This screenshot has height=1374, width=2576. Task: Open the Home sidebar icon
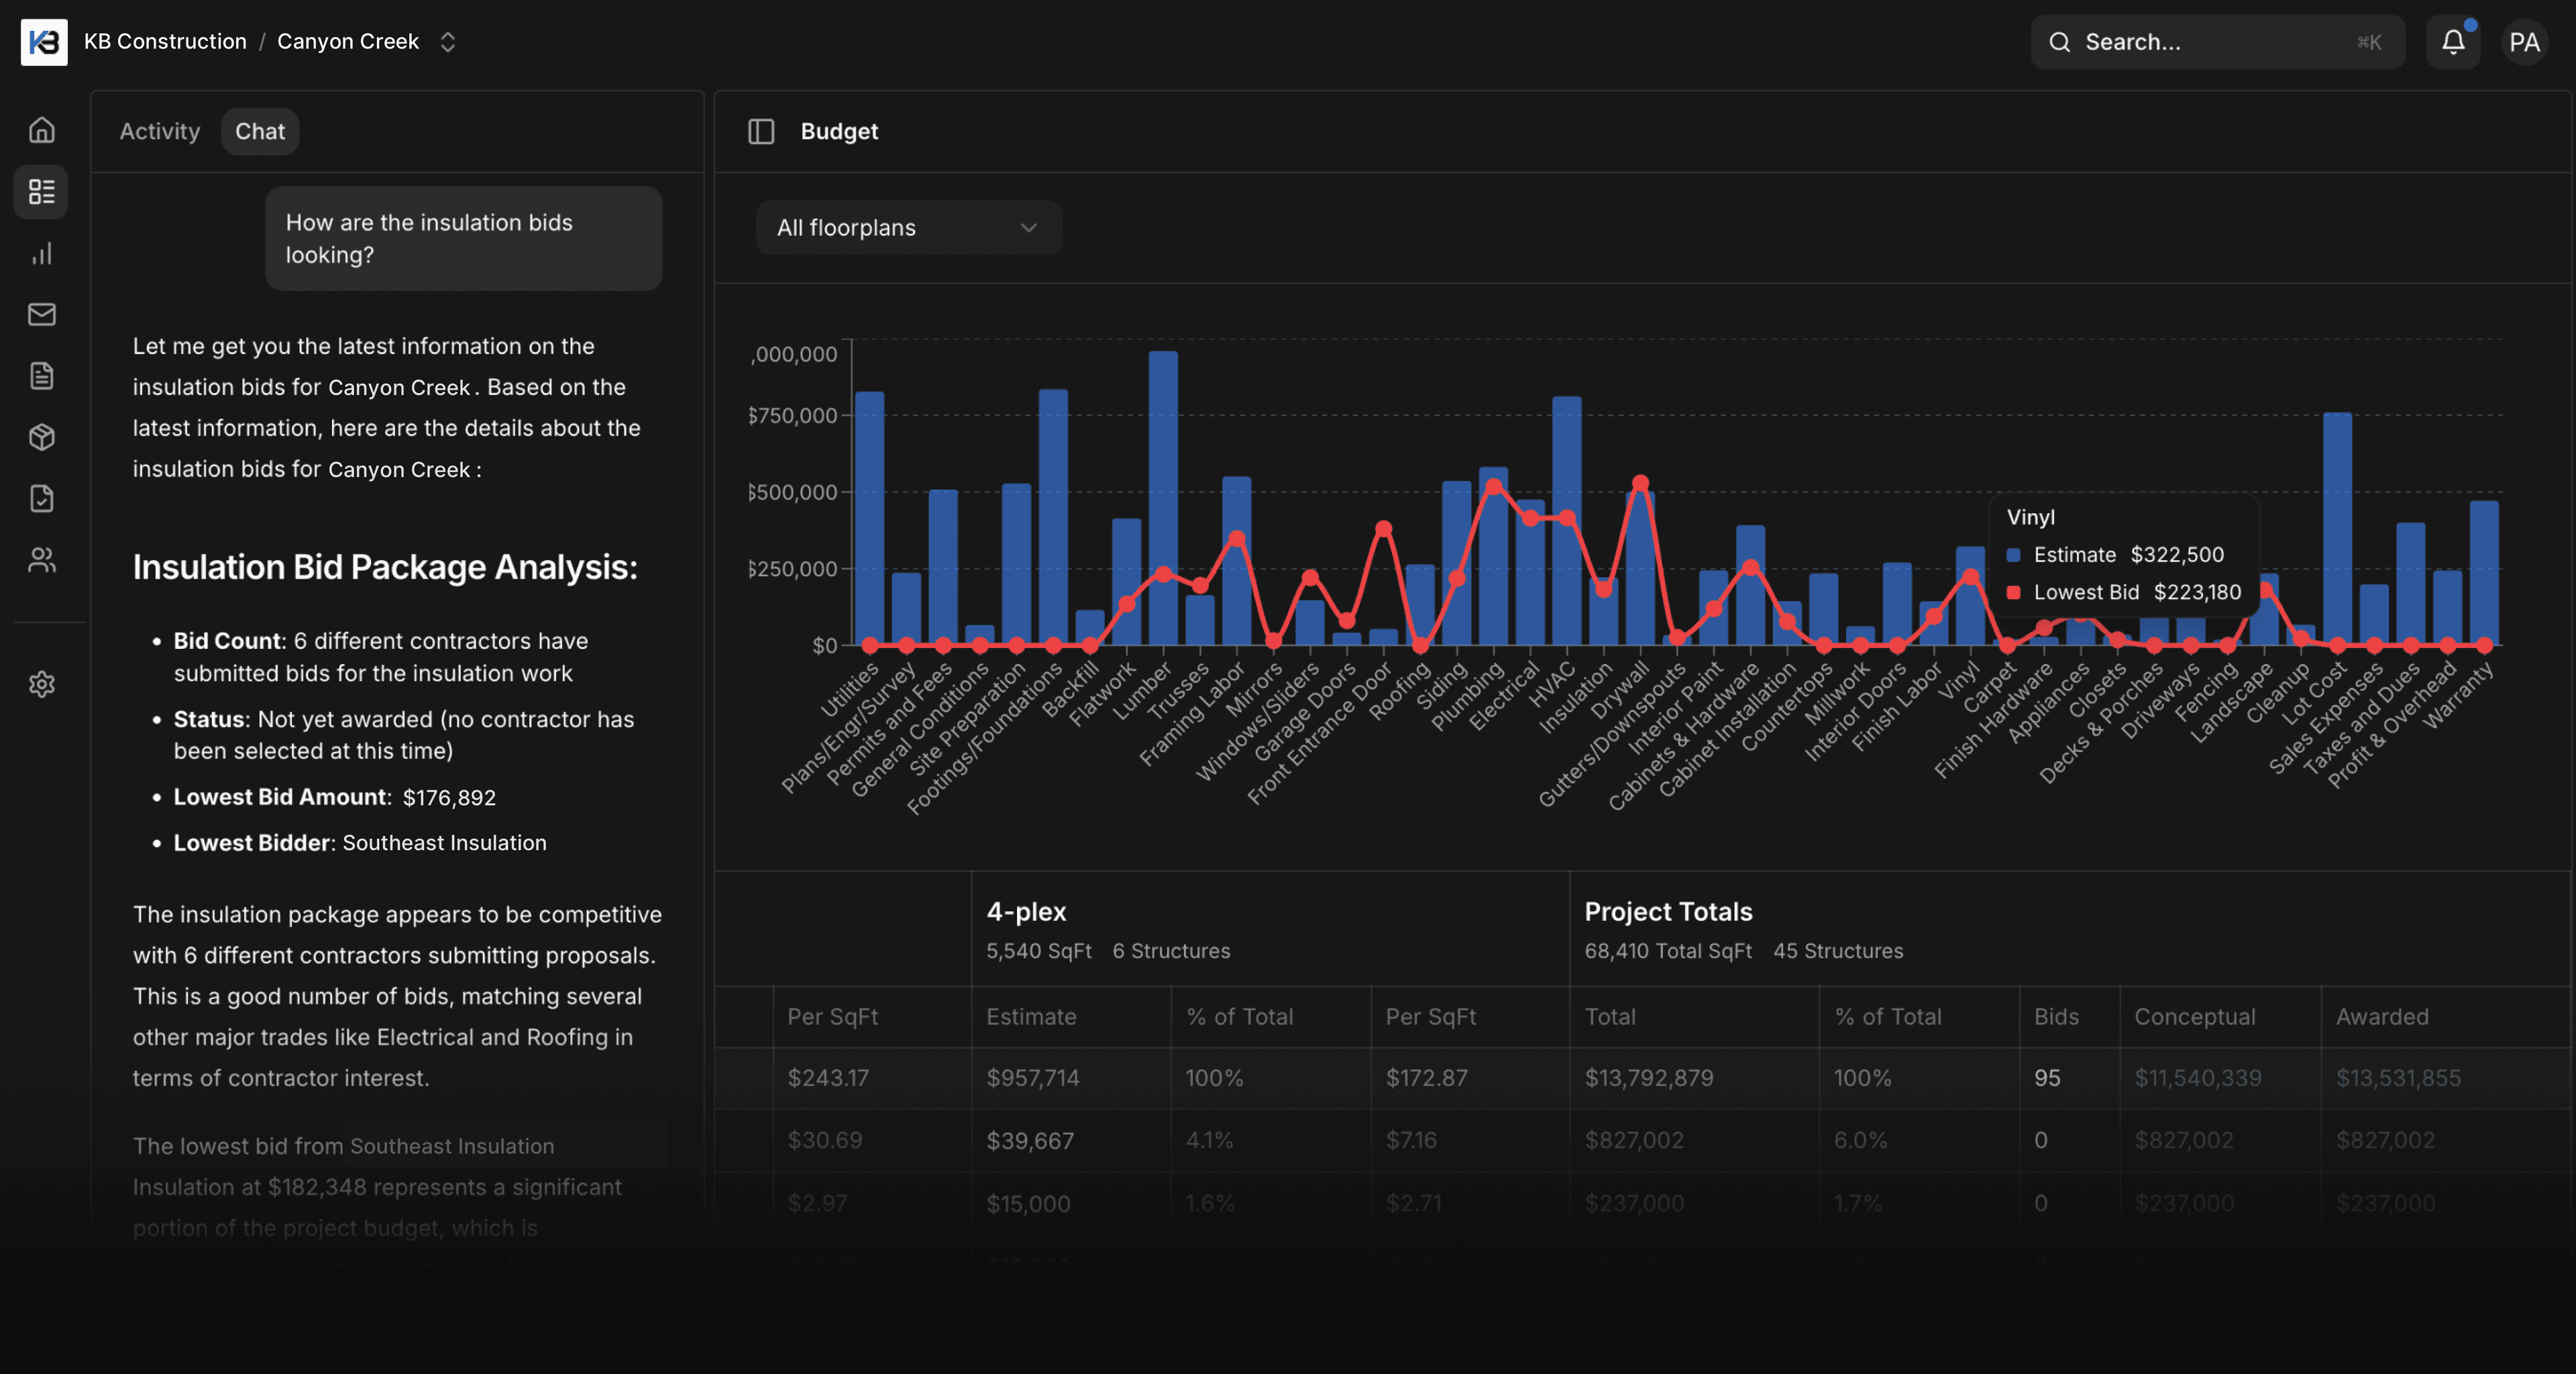(x=41, y=130)
